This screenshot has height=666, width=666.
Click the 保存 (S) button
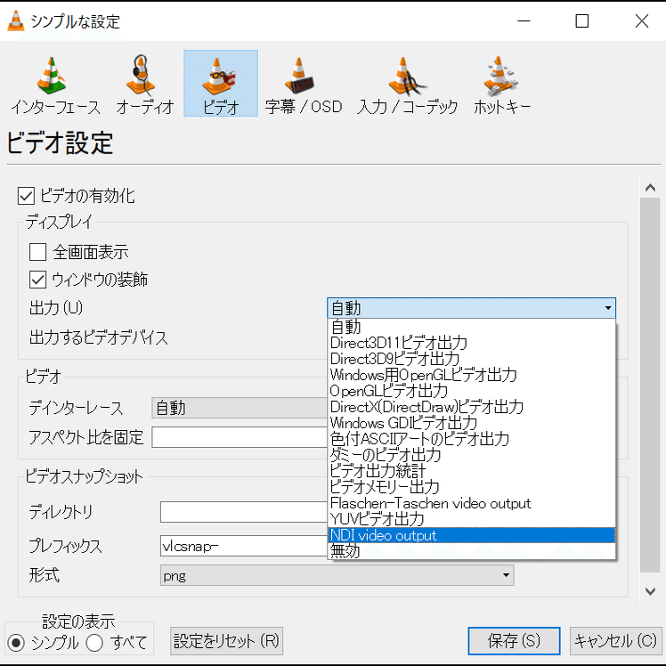point(514,641)
